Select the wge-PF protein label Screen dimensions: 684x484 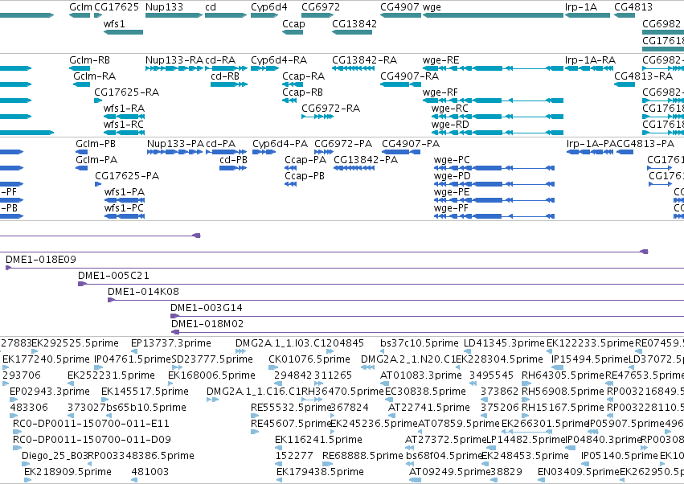[451, 208]
